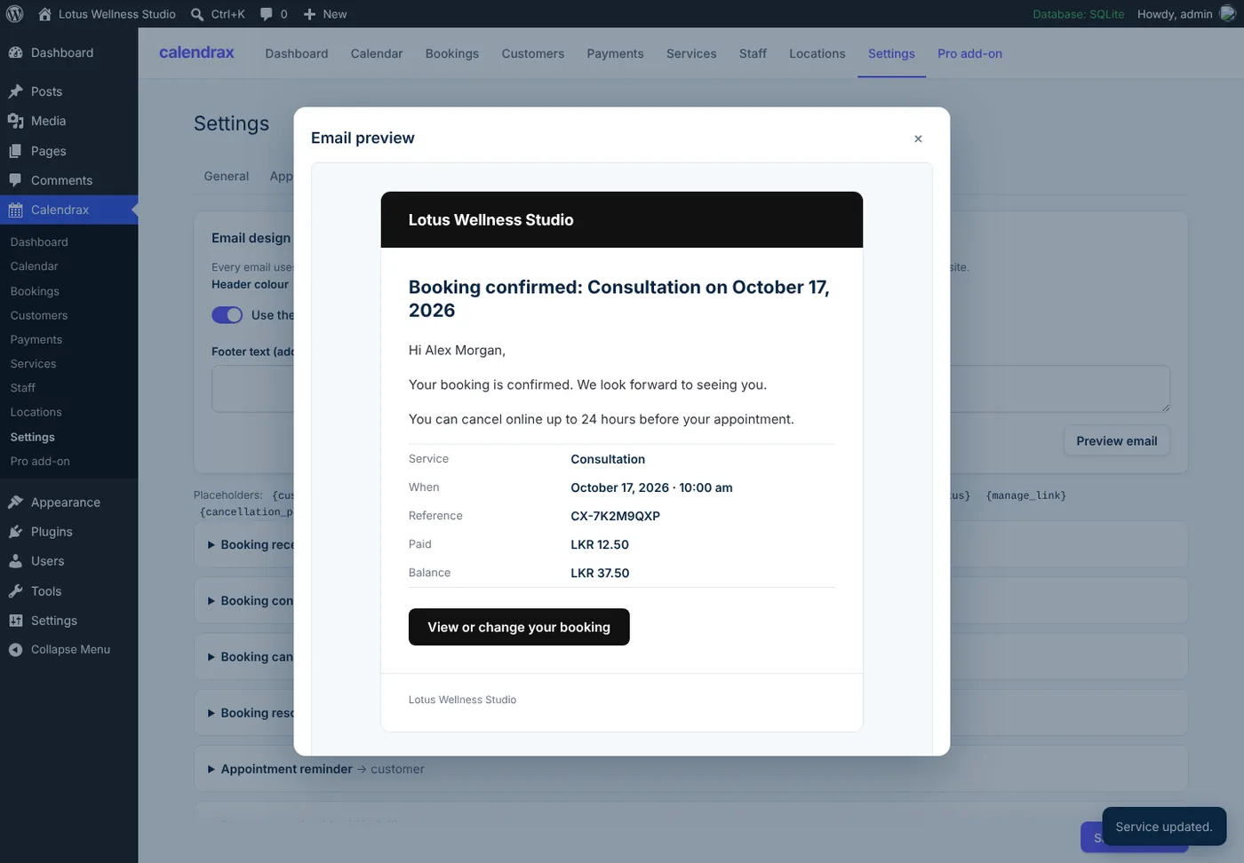1244x863 pixels.
Task: Open the Services tab in Calendrax
Action: (691, 53)
